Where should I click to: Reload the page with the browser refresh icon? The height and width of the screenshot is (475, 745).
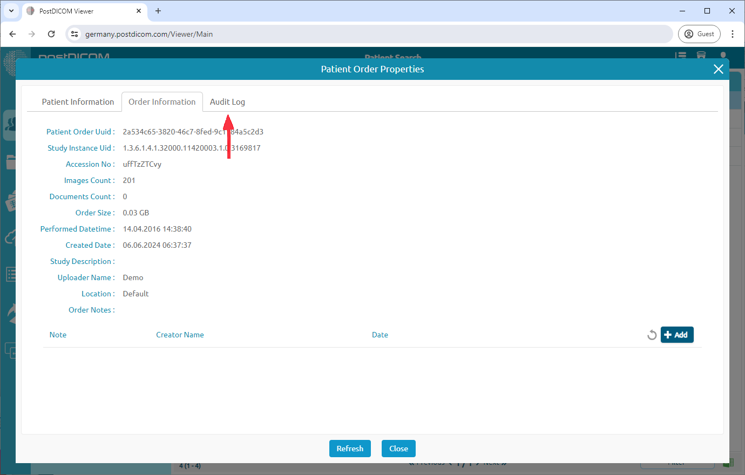click(51, 33)
